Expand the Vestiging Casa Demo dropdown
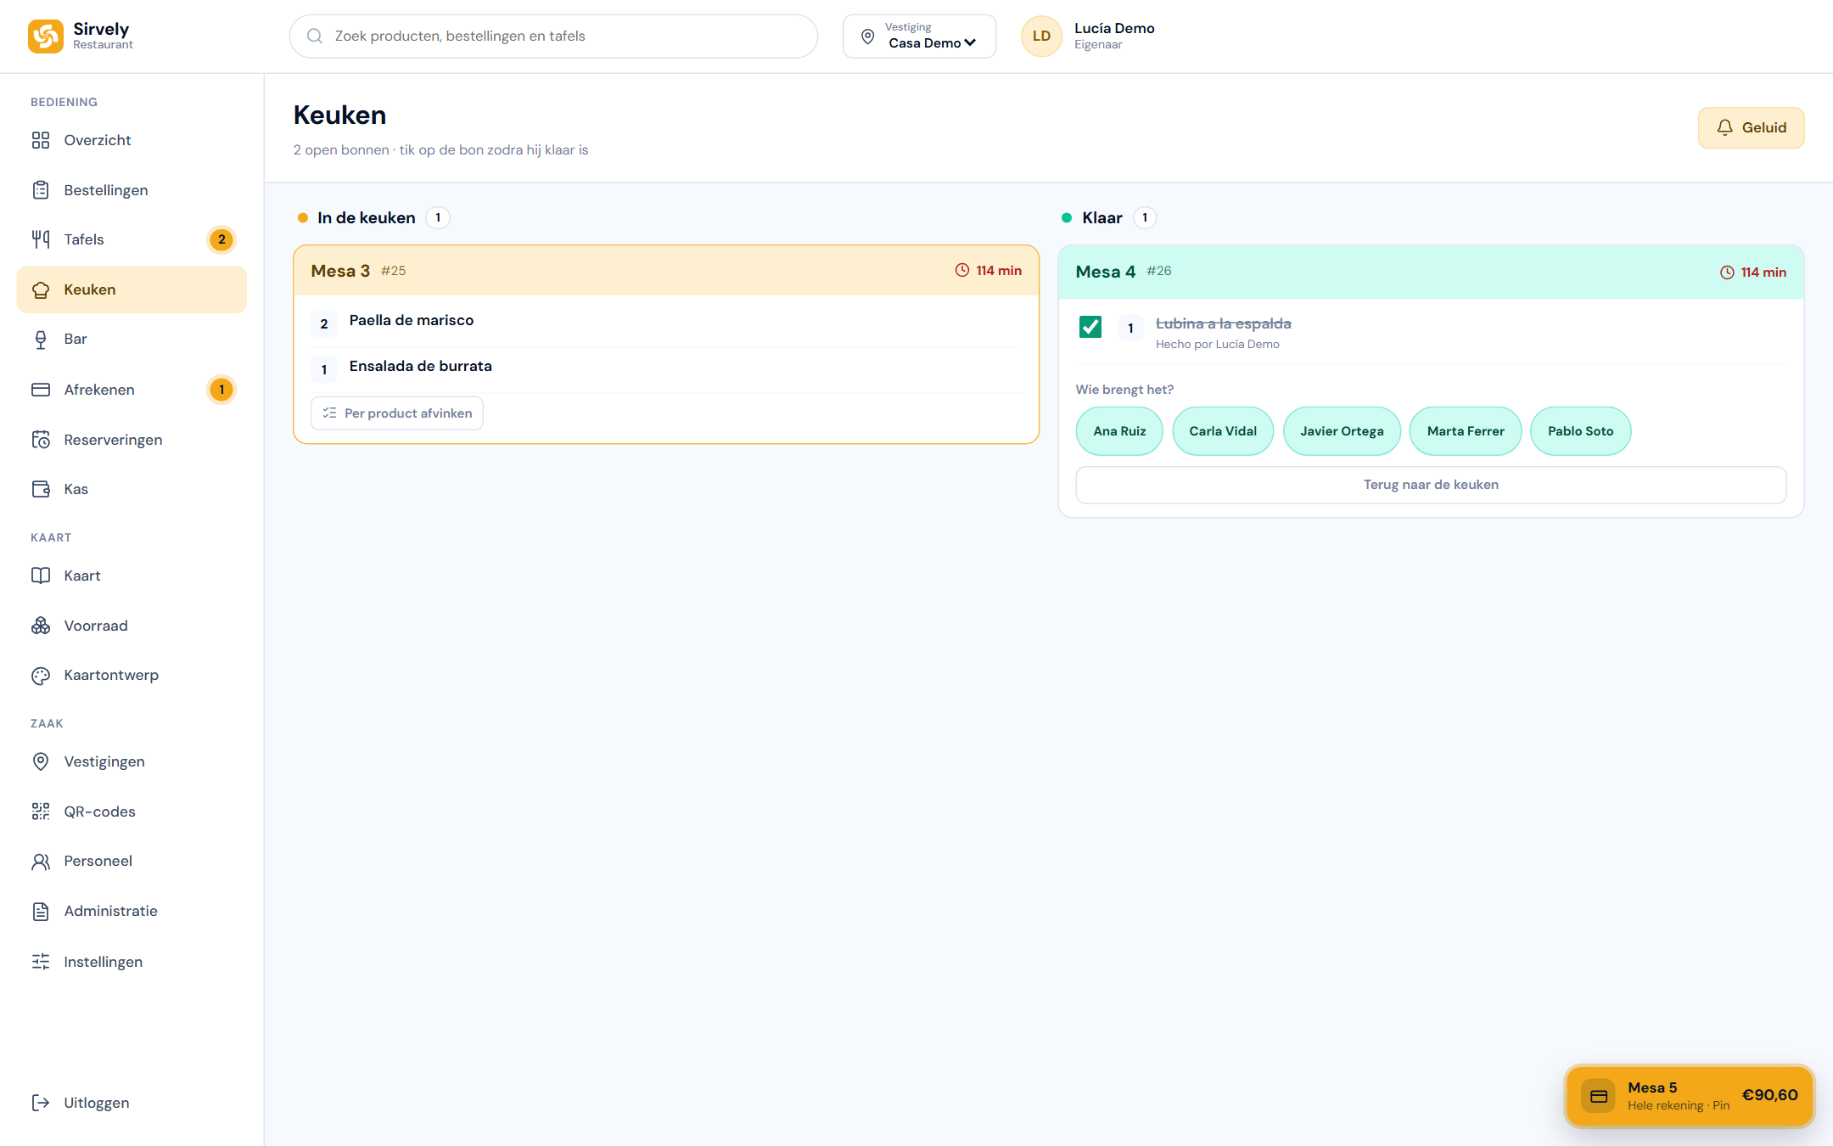This screenshot has width=1833, height=1146. pos(919,37)
